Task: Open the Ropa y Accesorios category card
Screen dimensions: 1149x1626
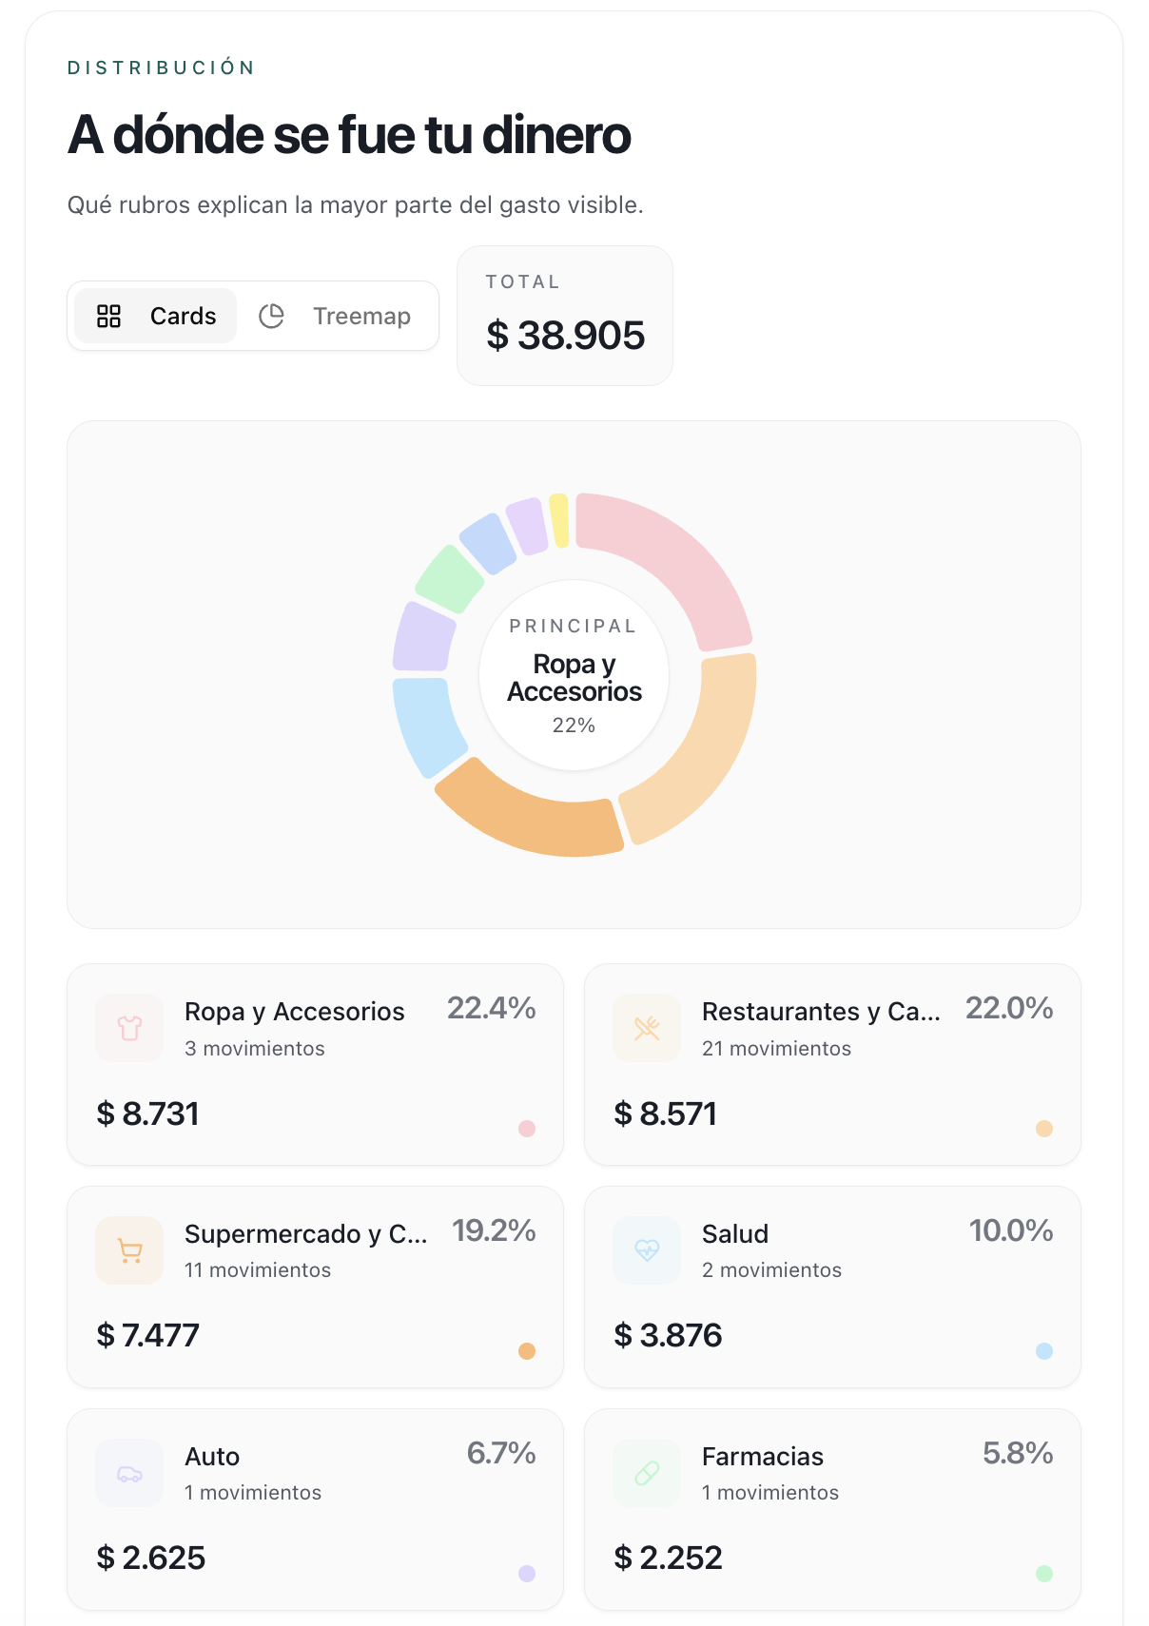Action: [x=315, y=1064]
